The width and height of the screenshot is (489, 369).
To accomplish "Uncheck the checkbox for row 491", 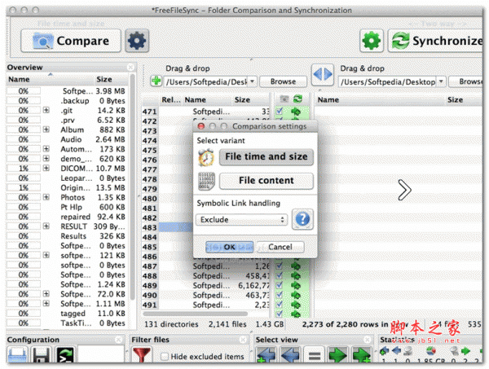I will (280, 305).
